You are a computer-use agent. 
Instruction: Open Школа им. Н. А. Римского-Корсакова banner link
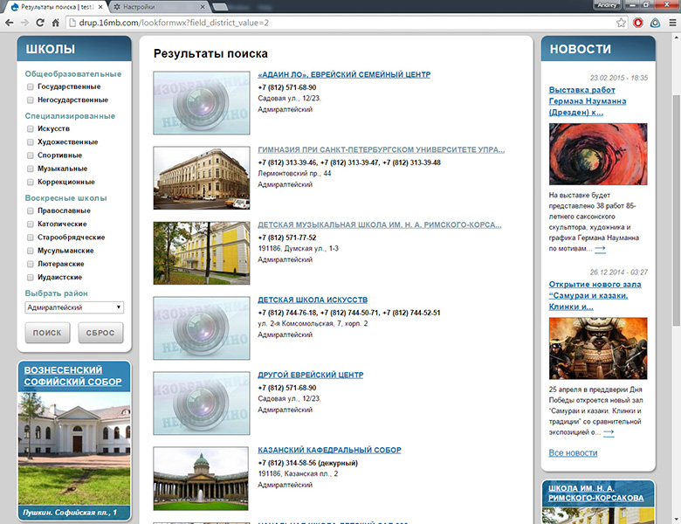point(595,493)
